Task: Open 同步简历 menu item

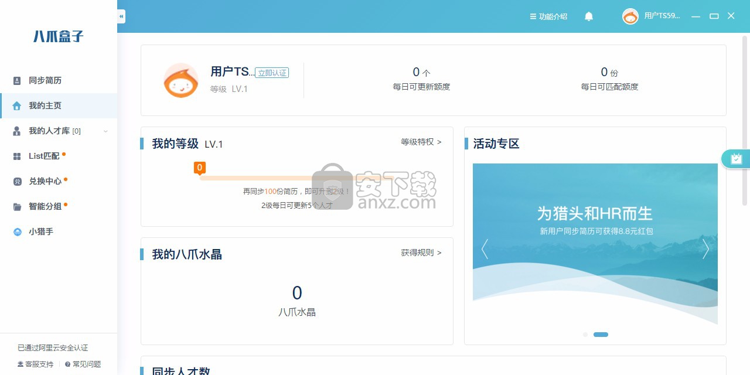Action: [x=59, y=80]
